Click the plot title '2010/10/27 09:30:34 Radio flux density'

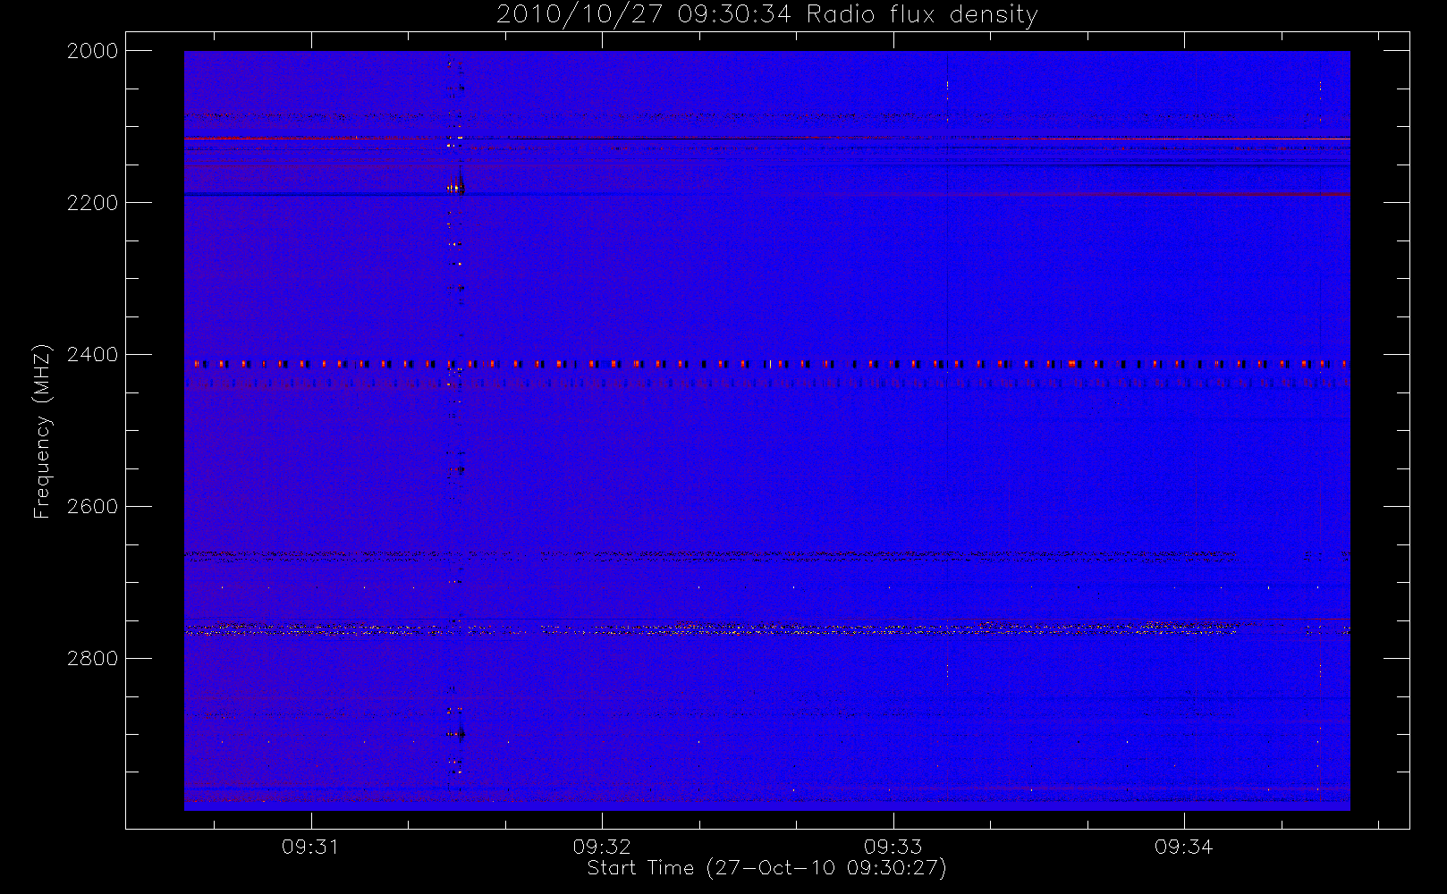click(767, 14)
